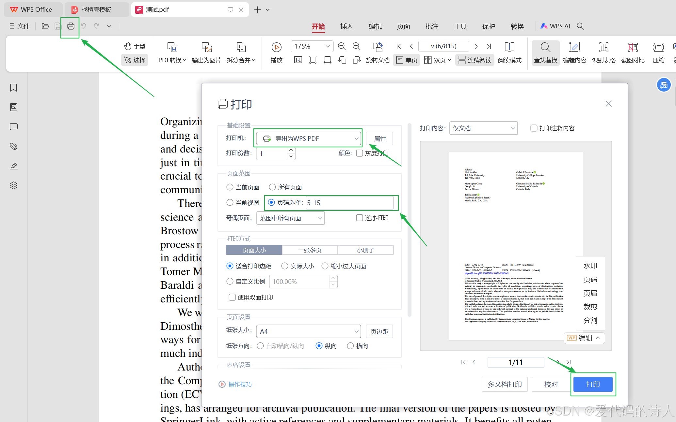Click the play slideshow icon
Viewport: 676px width, 422px height.
[x=276, y=48]
